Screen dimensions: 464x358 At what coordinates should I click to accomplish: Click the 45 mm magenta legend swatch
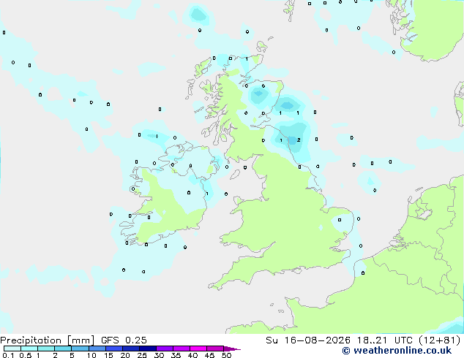[215, 349]
